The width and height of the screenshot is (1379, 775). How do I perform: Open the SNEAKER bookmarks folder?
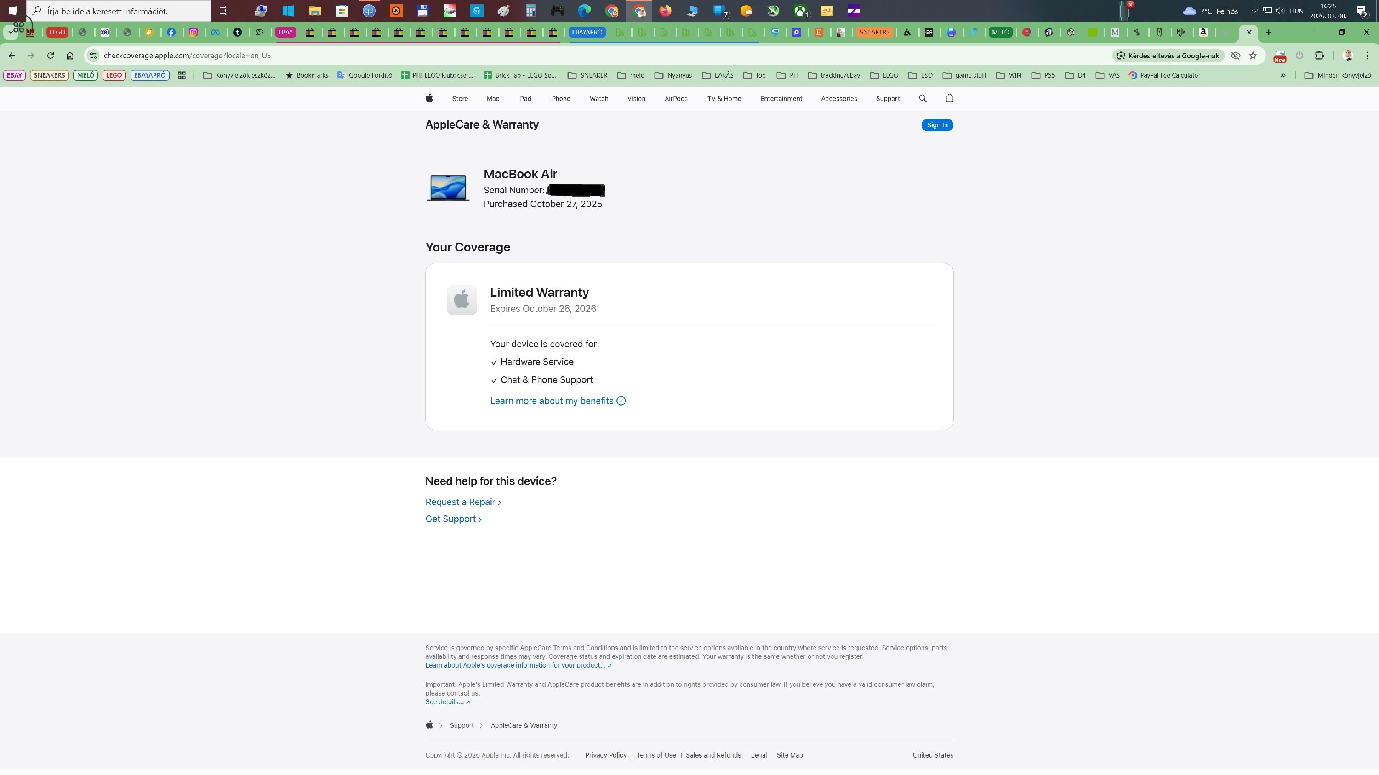[587, 75]
